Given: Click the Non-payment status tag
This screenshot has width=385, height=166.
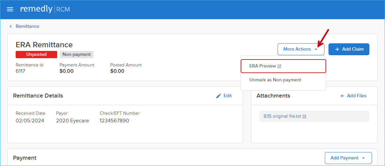Looking at the screenshot, I should (x=76, y=55).
